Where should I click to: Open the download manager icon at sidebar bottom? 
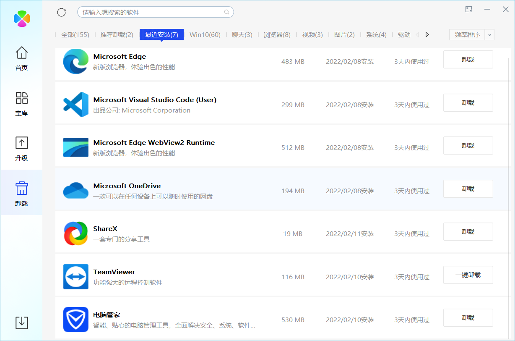click(22, 323)
